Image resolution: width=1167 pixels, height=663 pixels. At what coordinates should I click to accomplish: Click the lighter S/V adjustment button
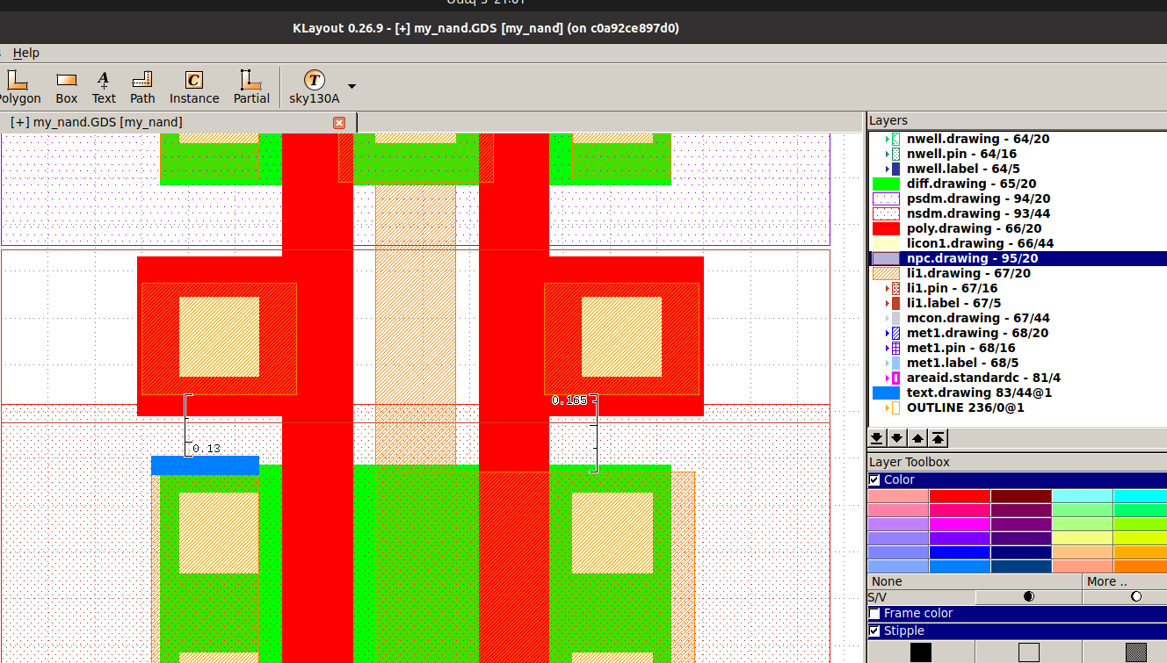coord(1125,597)
